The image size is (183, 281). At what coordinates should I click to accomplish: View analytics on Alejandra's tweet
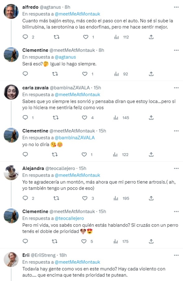116,198
